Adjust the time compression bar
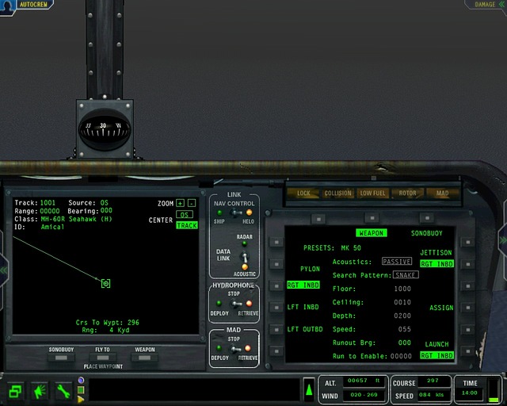 pyautogui.click(x=494, y=390)
